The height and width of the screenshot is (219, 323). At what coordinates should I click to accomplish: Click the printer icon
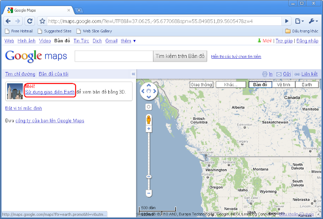coord(265,74)
